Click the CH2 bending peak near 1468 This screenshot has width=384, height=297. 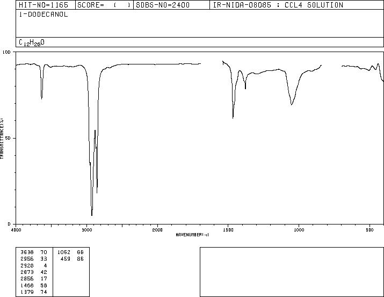[x=233, y=118]
